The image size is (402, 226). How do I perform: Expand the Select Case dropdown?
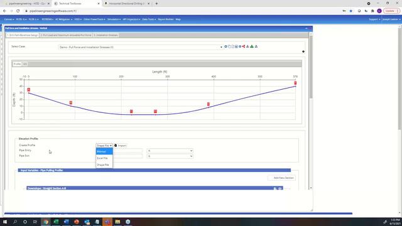(141, 47)
